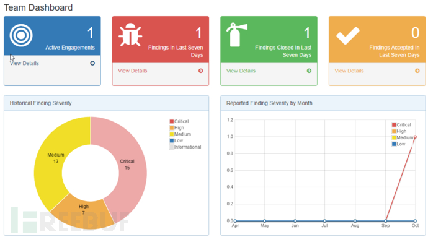
Task: Click the Sep data point on line chart
Action: (x=385, y=221)
